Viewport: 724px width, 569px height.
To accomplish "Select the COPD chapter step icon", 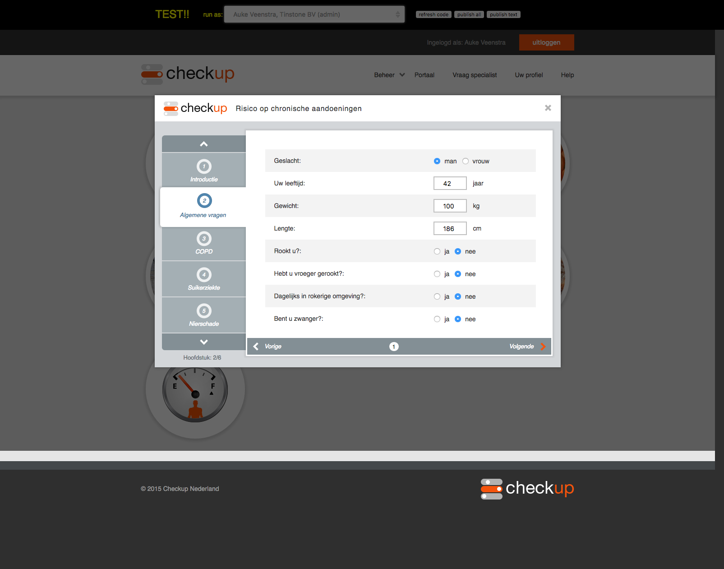I will point(204,239).
